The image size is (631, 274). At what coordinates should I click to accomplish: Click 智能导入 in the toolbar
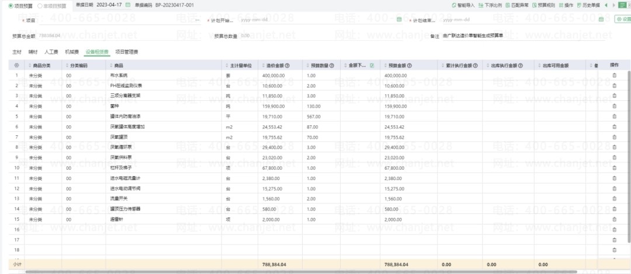coord(463,5)
